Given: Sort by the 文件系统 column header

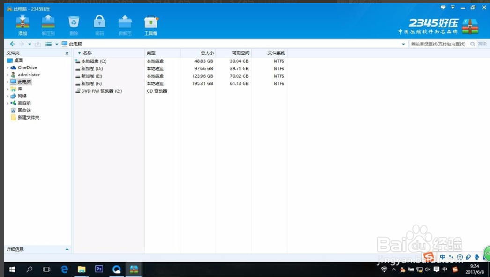Looking at the screenshot, I should click(x=269, y=53).
